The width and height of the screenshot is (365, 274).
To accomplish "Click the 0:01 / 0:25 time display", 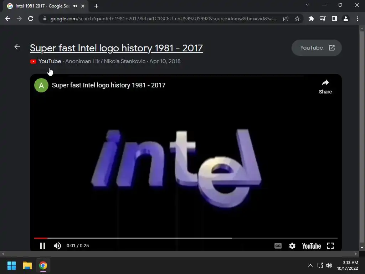I will pyautogui.click(x=77, y=246).
